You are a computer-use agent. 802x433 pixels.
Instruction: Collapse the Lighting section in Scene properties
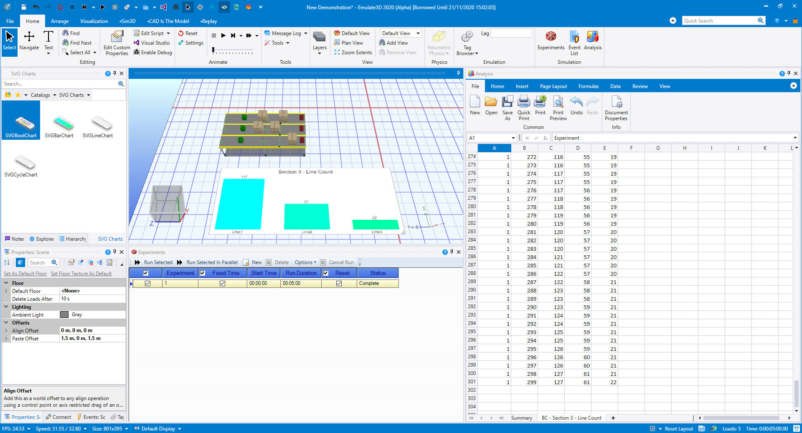pyautogui.click(x=6, y=307)
